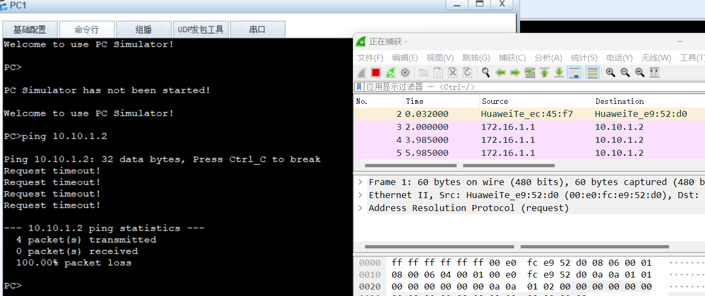The height and width of the screenshot is (296, 705).
Task: Click hex dump row offset 0020
Action: [370, 287]
